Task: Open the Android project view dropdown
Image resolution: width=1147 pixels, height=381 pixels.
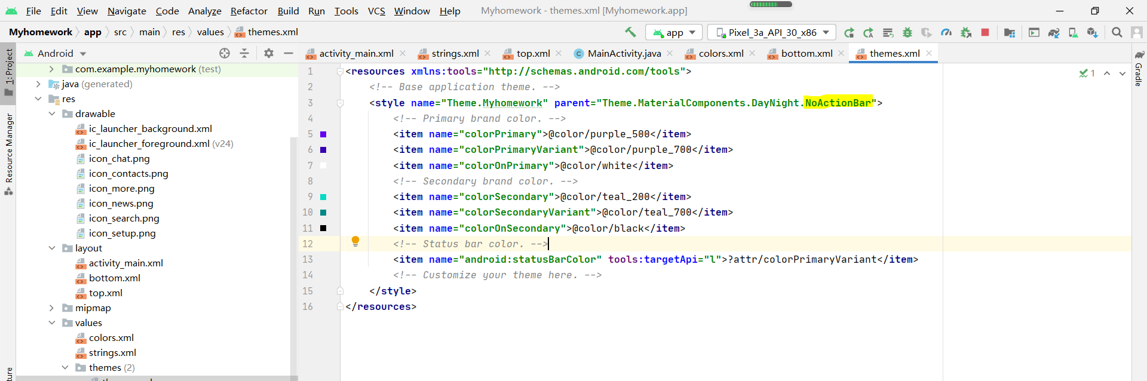Action: 55,53
